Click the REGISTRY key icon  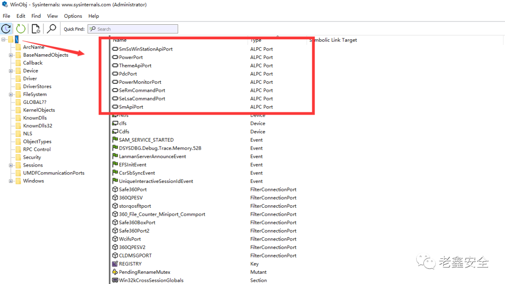[x=115, y=264]
